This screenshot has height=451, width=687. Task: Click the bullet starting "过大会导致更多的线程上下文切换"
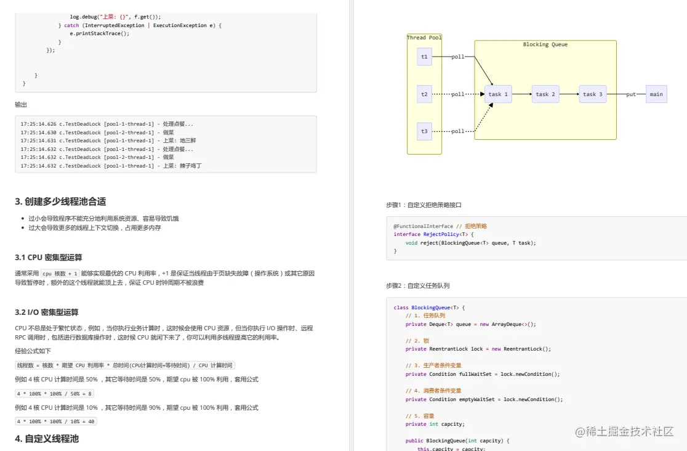95,228
